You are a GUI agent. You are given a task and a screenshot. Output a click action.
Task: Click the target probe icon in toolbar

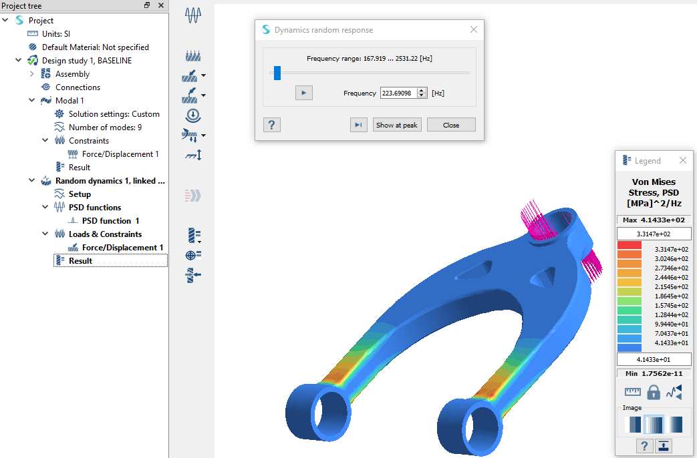[x=193, y=254]
